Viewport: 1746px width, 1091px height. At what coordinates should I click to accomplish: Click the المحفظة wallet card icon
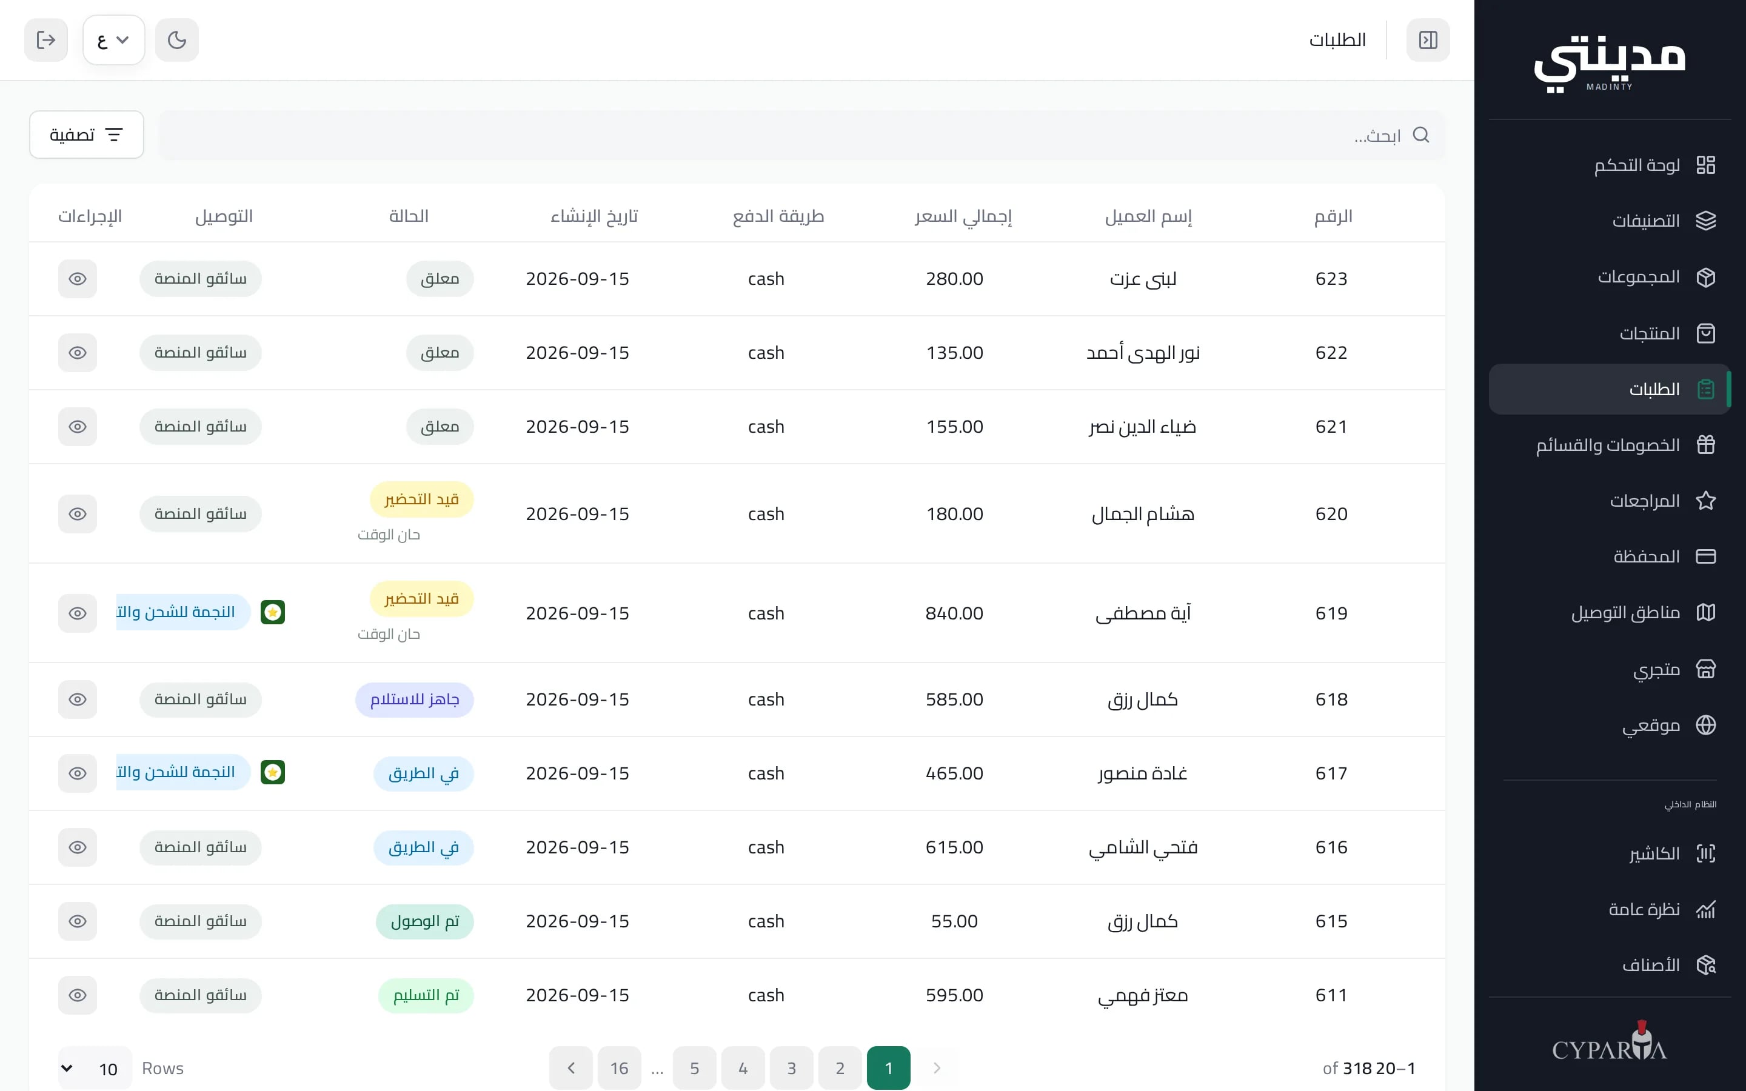(1705, 556)
